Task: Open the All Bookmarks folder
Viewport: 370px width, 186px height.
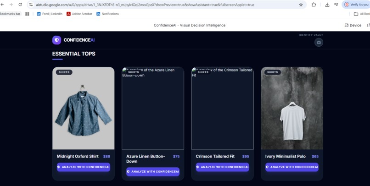Action: pyautogui.click(x=362, y=14)
